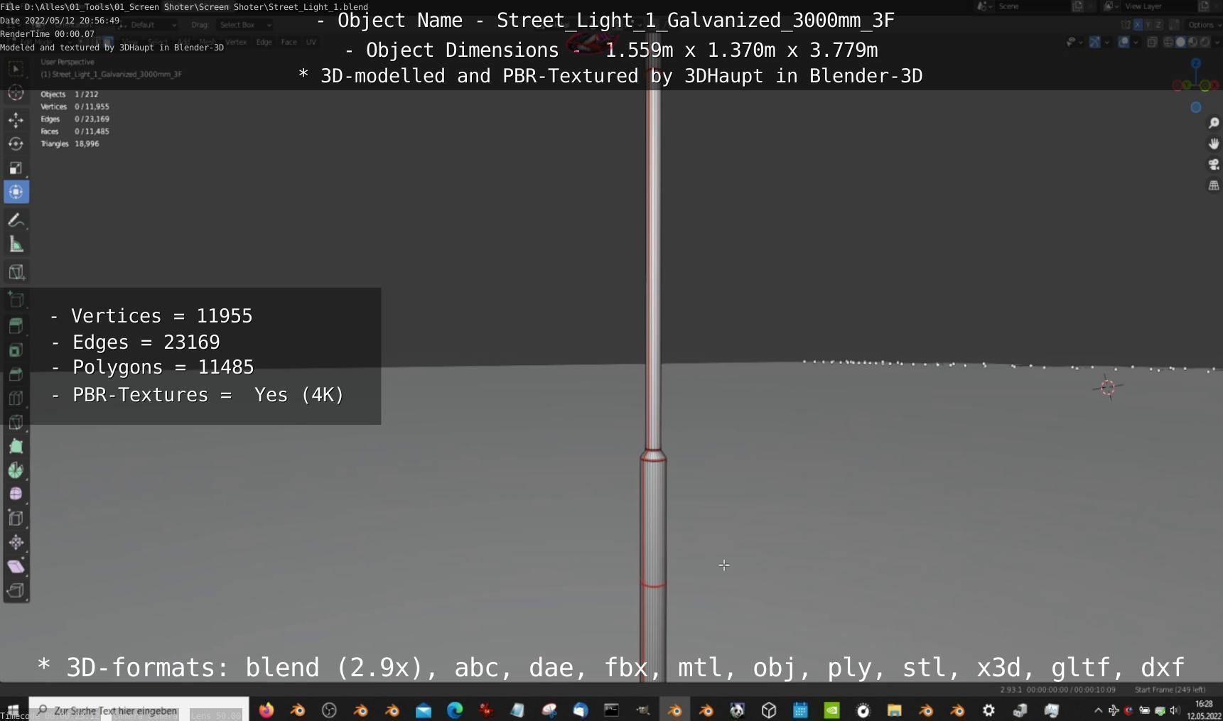Image resolution: width=1223 pixels, height=721 pixels.
Task: Open the Mesh menu
Action: click(207, 42)
